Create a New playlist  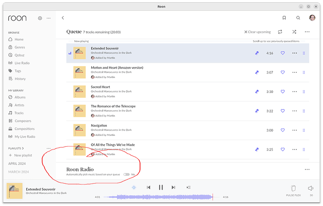(20, 156)
